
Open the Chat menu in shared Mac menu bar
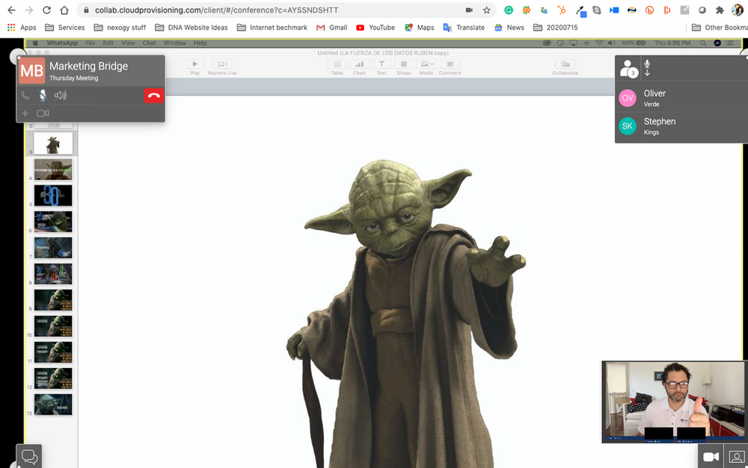point(150,43)
